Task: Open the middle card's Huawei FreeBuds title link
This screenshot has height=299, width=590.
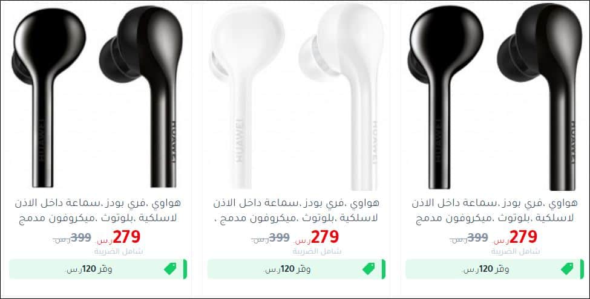Action: click(x=297, y=210)
